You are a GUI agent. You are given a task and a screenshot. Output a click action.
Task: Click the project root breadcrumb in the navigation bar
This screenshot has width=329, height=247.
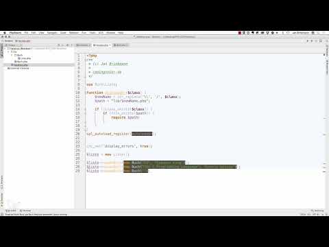click(8, 41)
